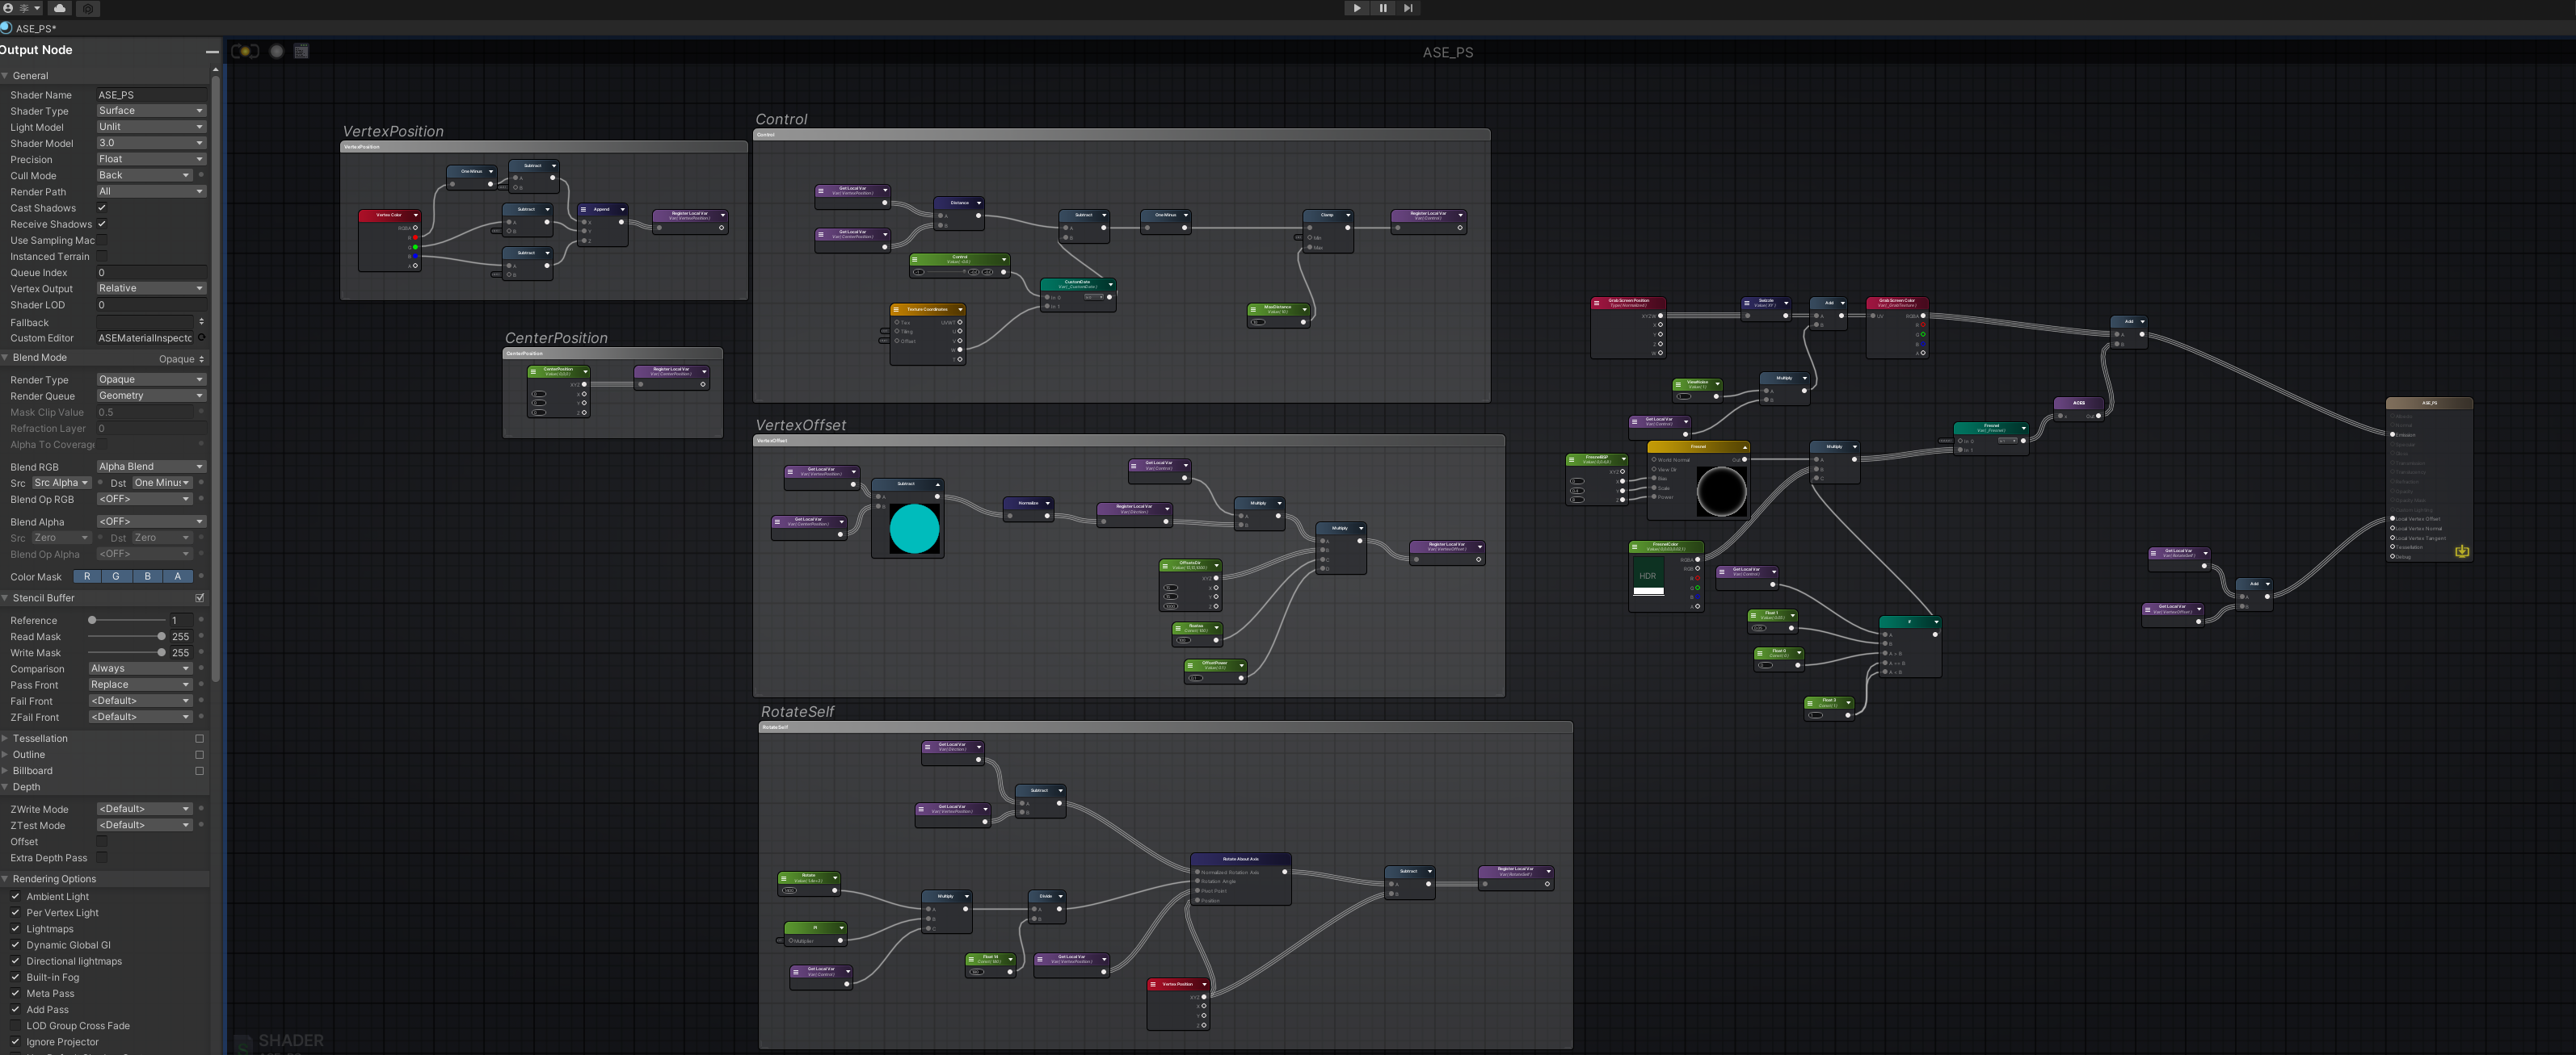Toggle the A color mask button
The image size is (2576, 1055).
[178, 577]
